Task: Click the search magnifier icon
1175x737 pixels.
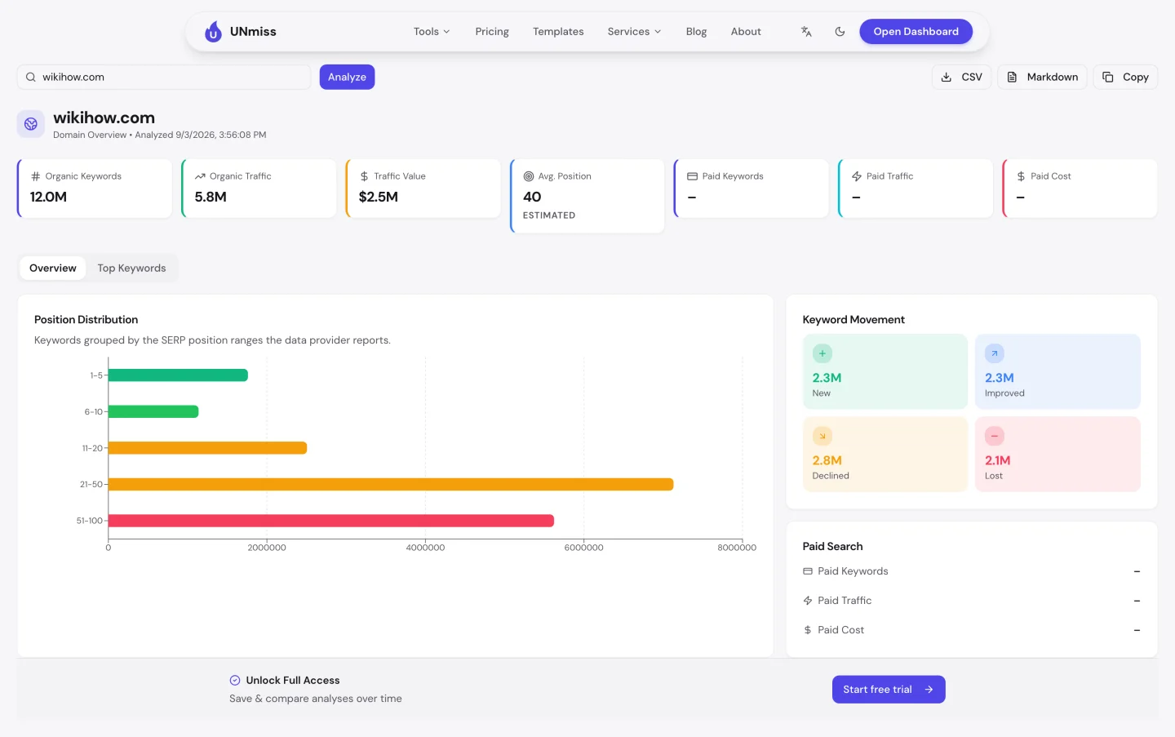Action: (x=30, y=77)
